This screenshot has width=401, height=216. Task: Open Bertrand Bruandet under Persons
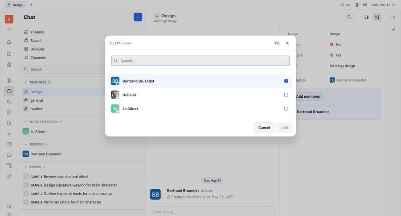83,154
